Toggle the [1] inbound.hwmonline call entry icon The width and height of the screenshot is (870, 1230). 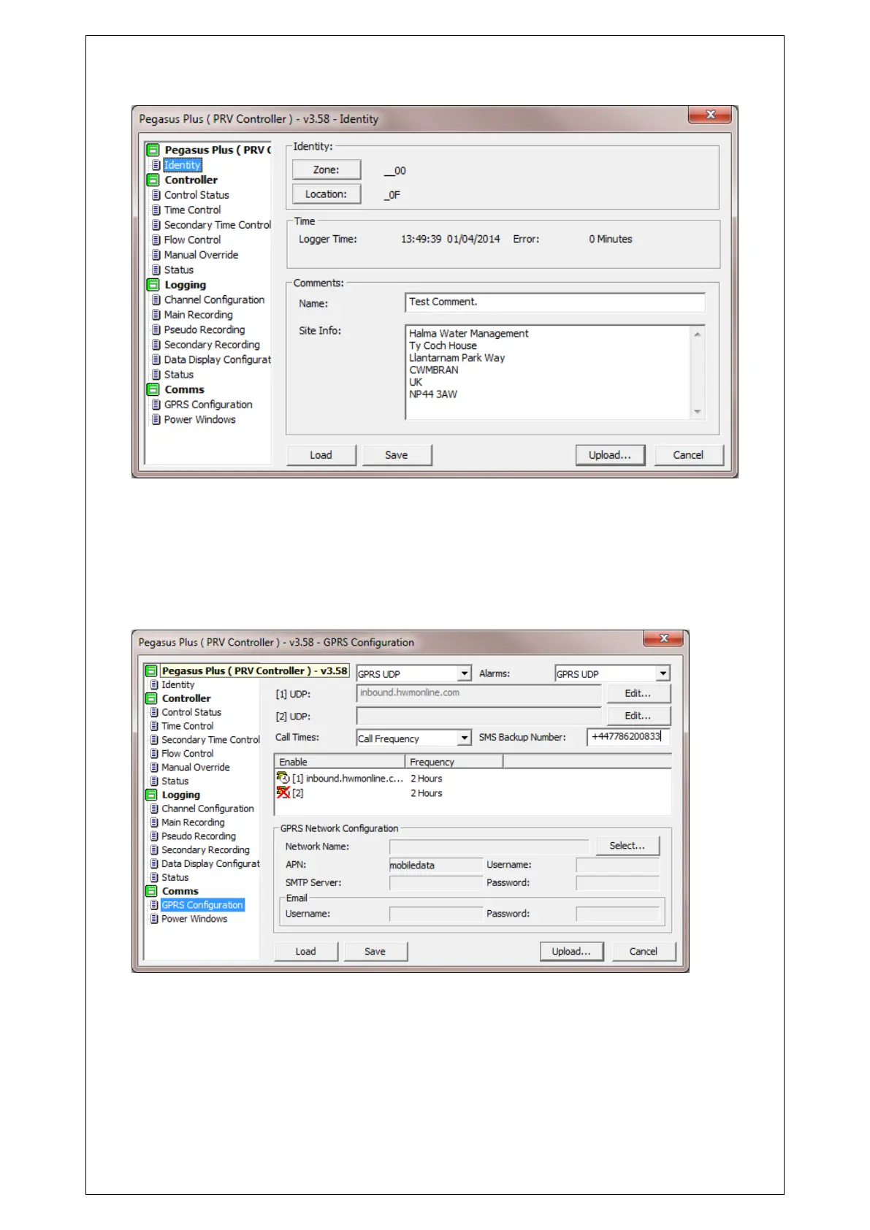pos(283,778)
